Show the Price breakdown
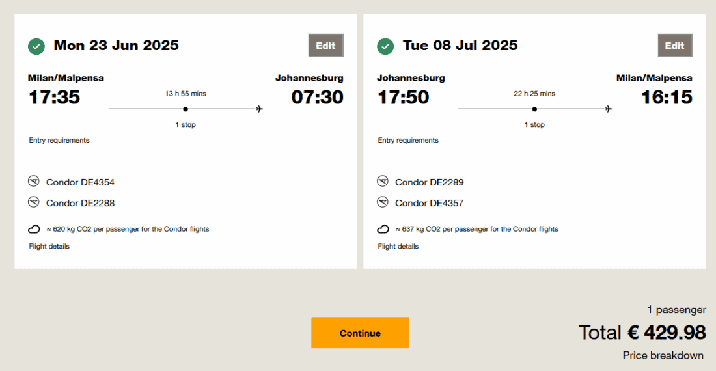 [x=663, y=355]
